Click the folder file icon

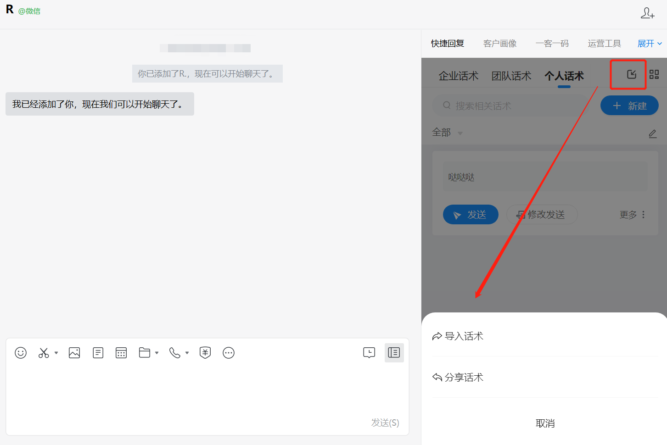(145, 353)
